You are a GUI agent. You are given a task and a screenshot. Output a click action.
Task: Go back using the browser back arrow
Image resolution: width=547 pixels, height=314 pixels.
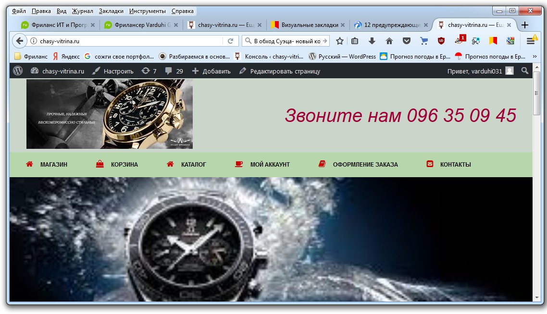20,41
